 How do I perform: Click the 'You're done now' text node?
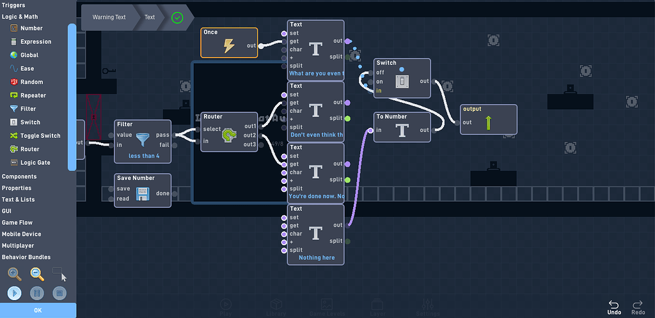point(316,174)
